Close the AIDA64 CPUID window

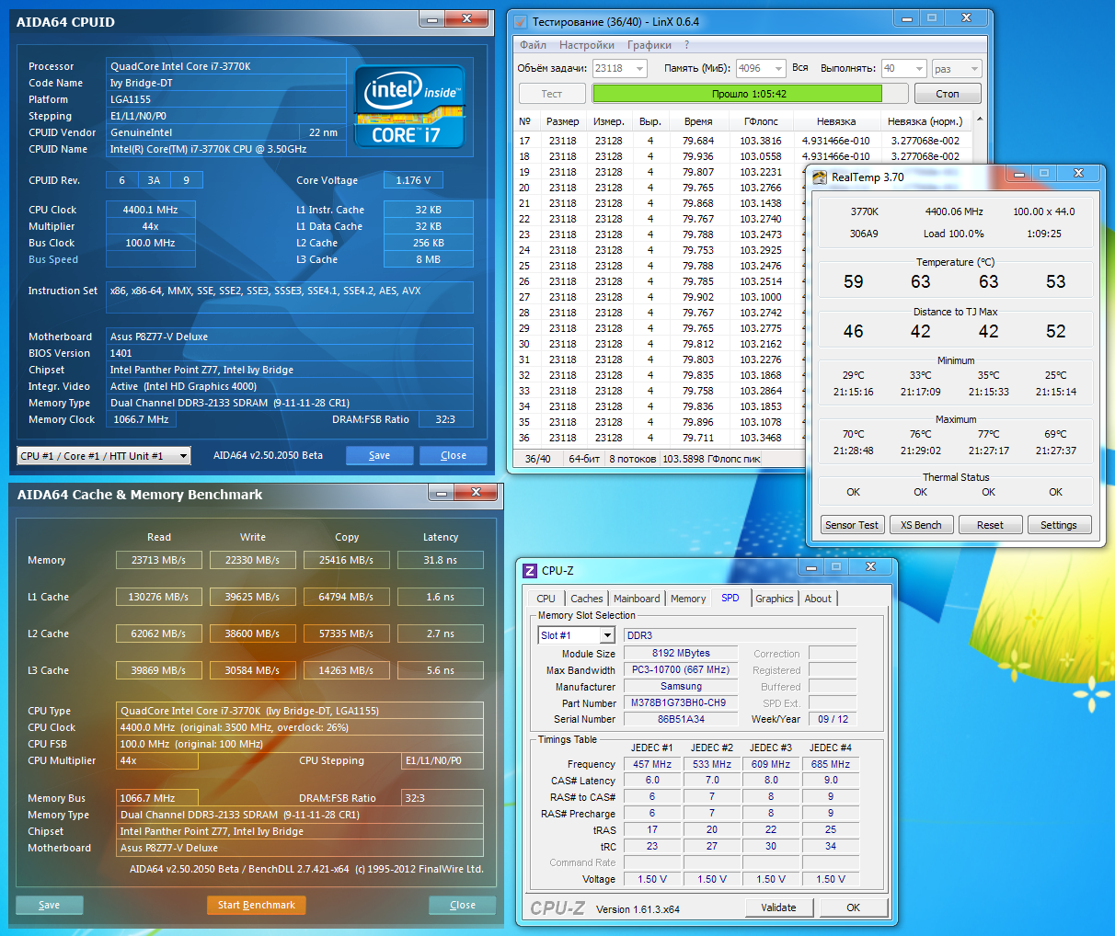(x=466, y=19)
